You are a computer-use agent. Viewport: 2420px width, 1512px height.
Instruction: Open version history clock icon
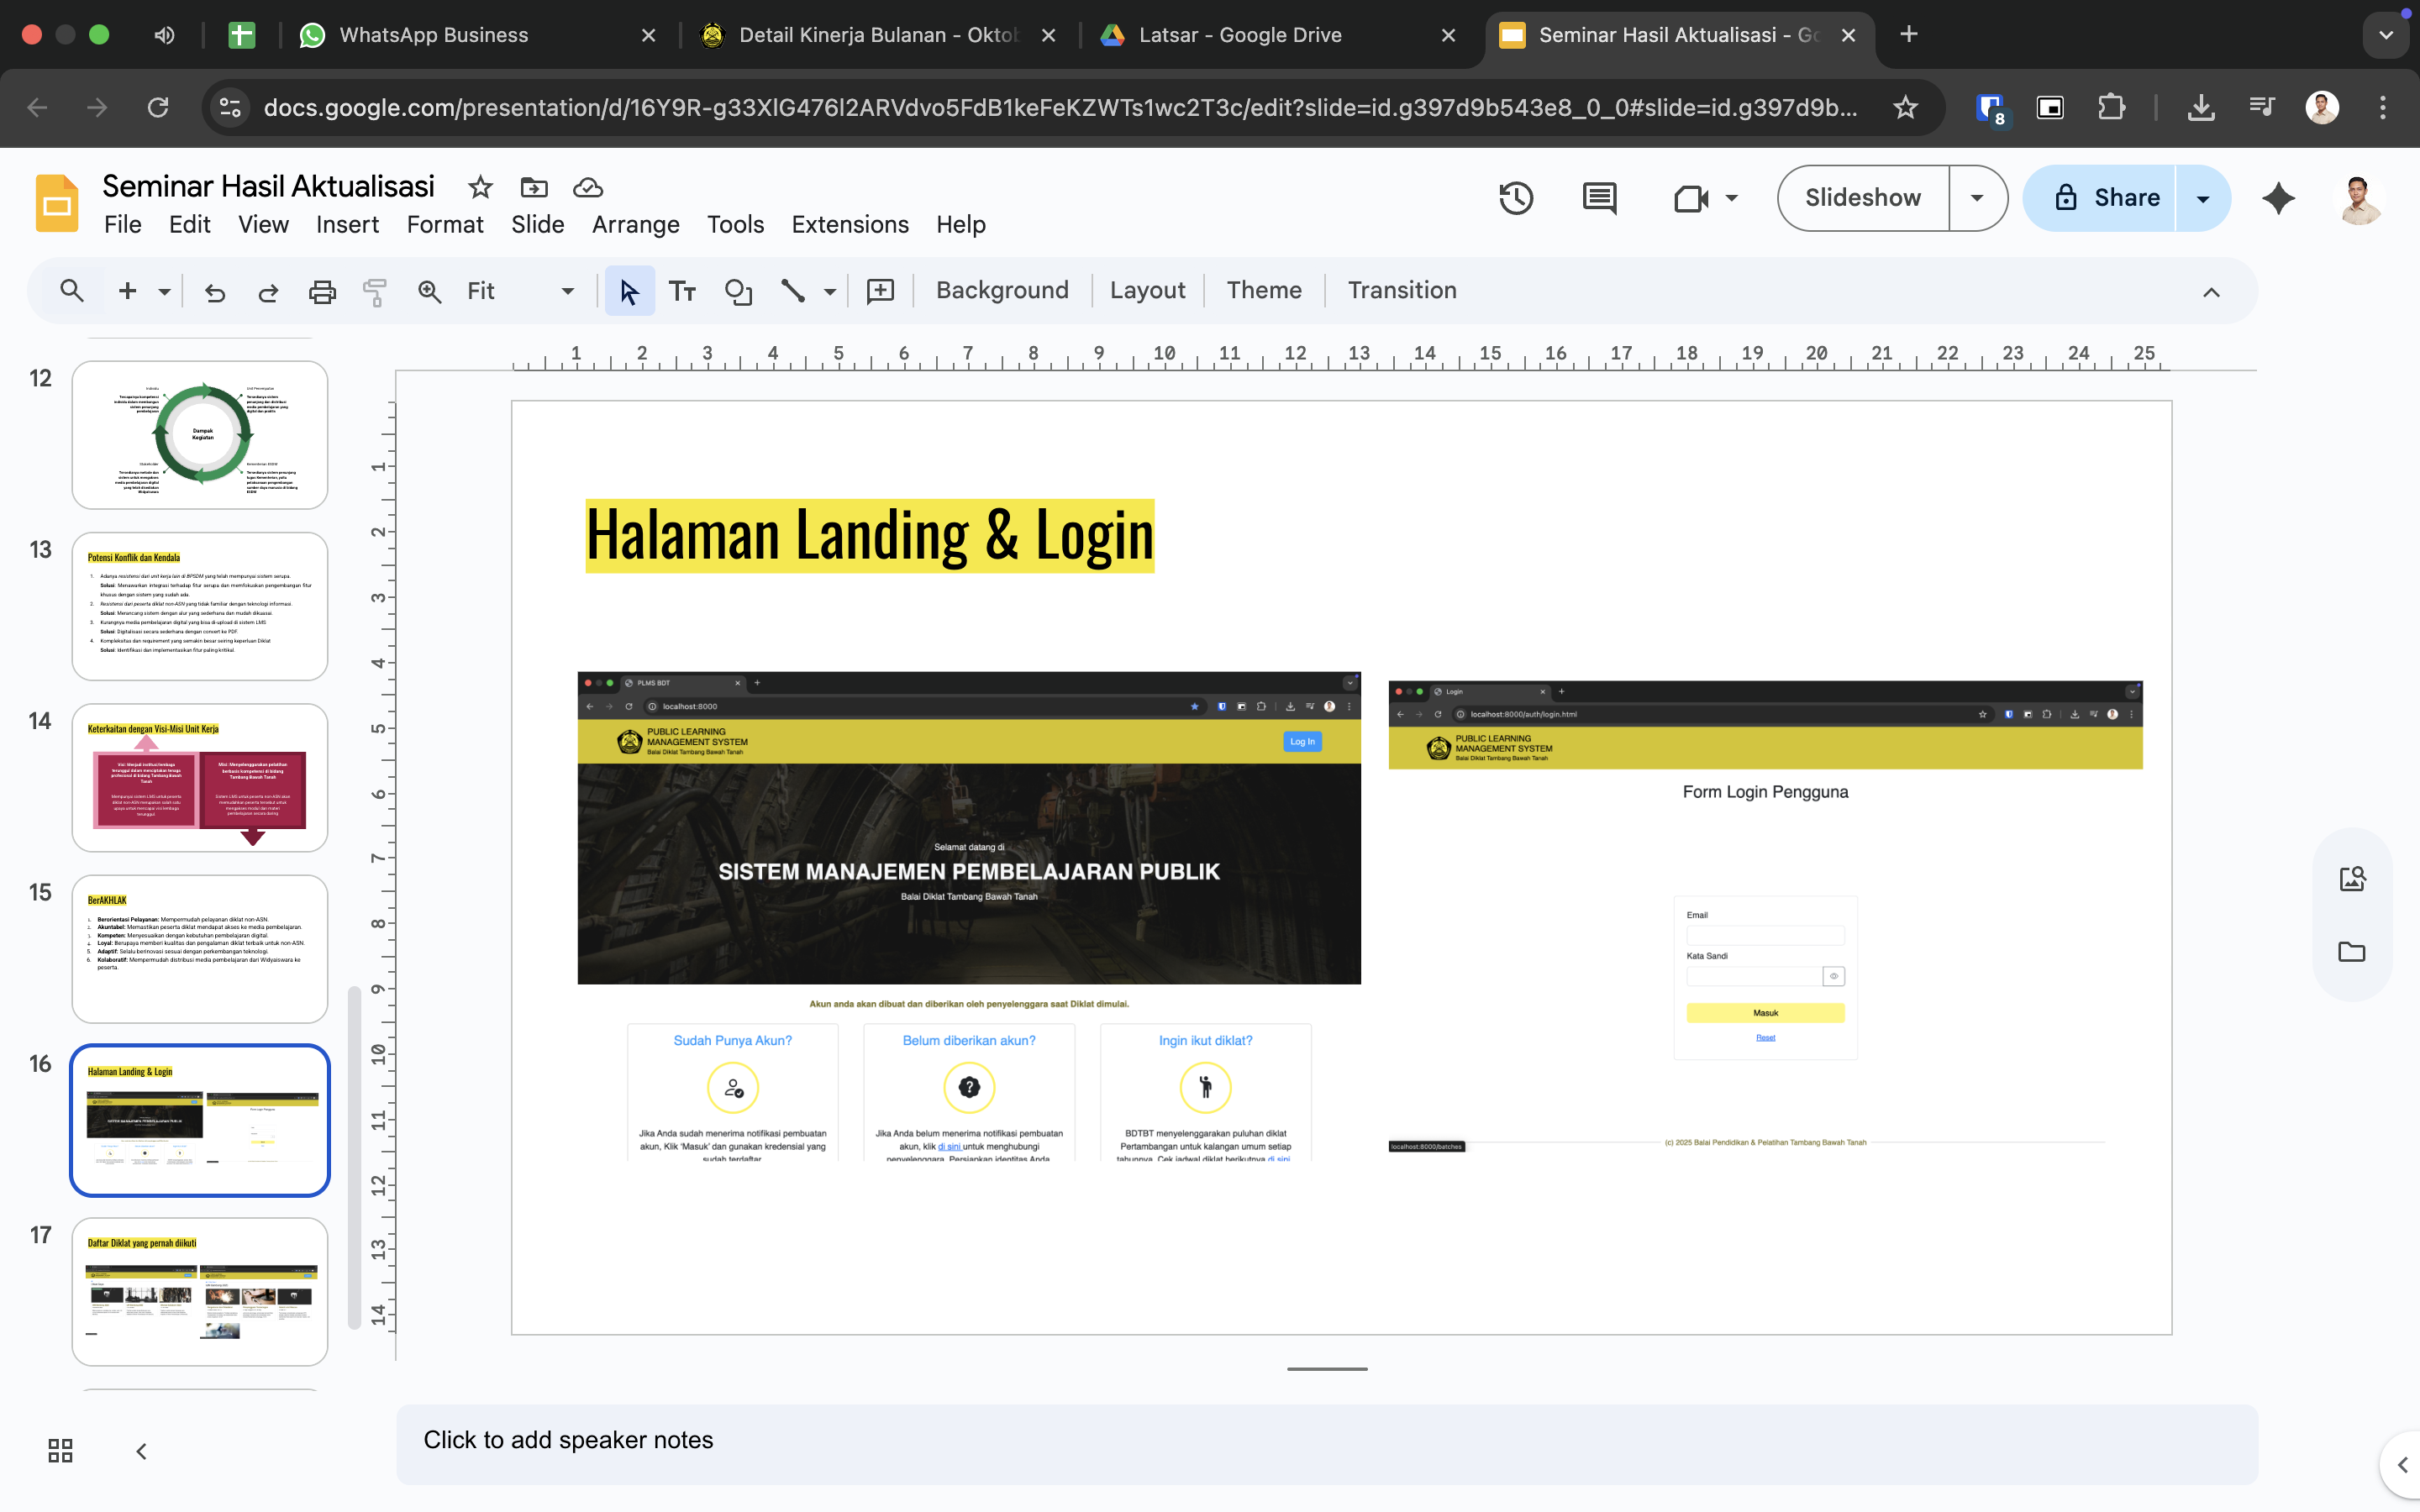tap(1516, 198)
